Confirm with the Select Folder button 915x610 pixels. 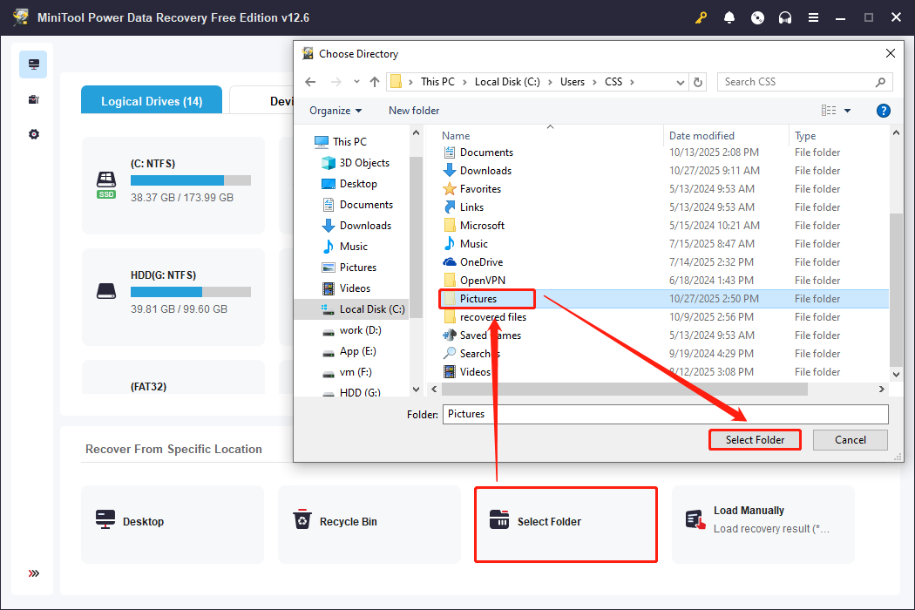pos(755,439)
